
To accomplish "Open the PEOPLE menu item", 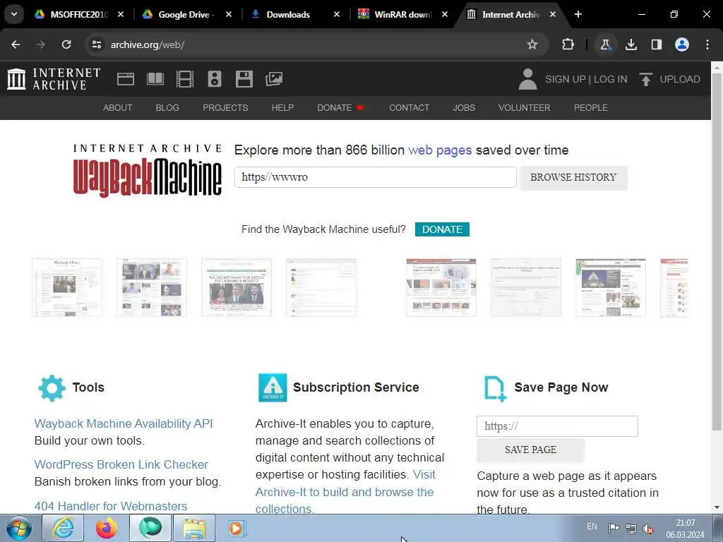I will click(591, 108).
